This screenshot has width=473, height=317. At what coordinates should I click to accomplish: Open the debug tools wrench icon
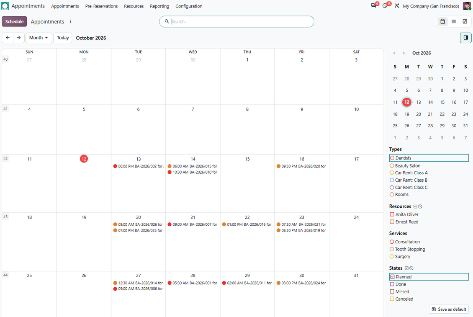pos(397,6)
